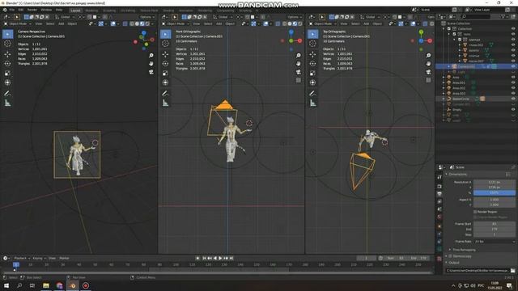This screenshot has height=291, width=518.
Task: Open Add menu in the Camera Perspective viewport header
Action: coord(62,23)
